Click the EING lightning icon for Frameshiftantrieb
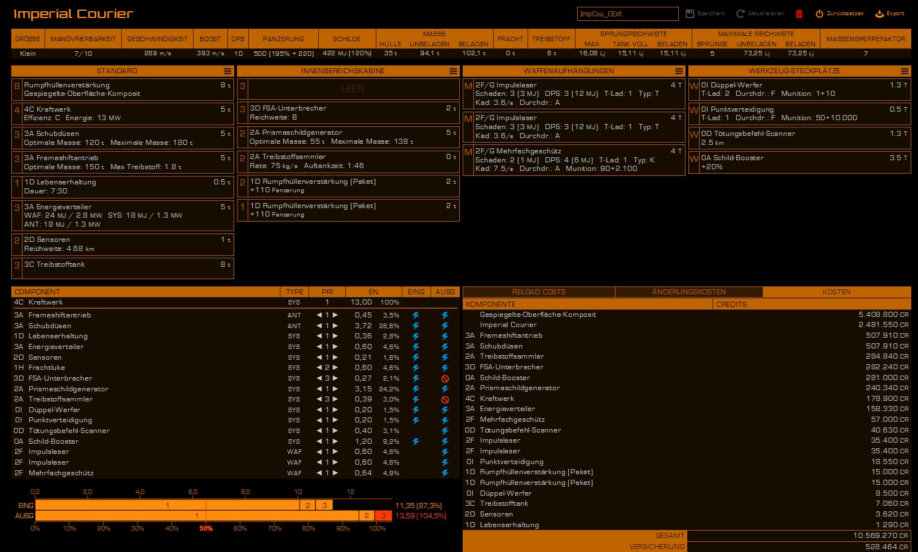The width and height of the screenshot is (918, 552). pyautogui.click(x=416, y=315)
